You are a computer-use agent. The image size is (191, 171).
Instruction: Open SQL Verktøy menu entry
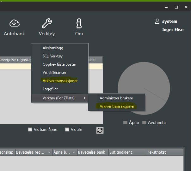coord(52,56)
